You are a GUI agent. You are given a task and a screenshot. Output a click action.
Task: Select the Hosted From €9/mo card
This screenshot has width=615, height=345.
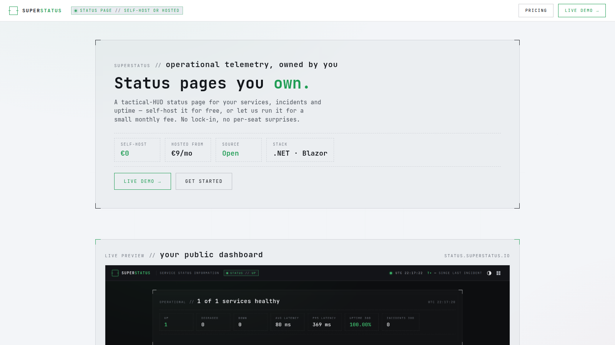click(x=188, y=150)
